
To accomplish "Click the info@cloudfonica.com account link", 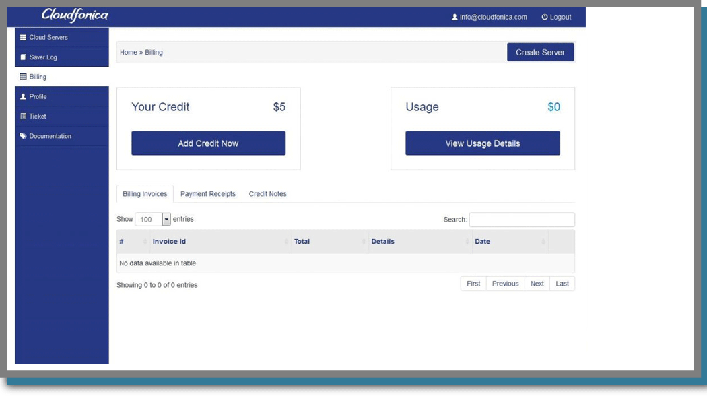I will (490, 17).
